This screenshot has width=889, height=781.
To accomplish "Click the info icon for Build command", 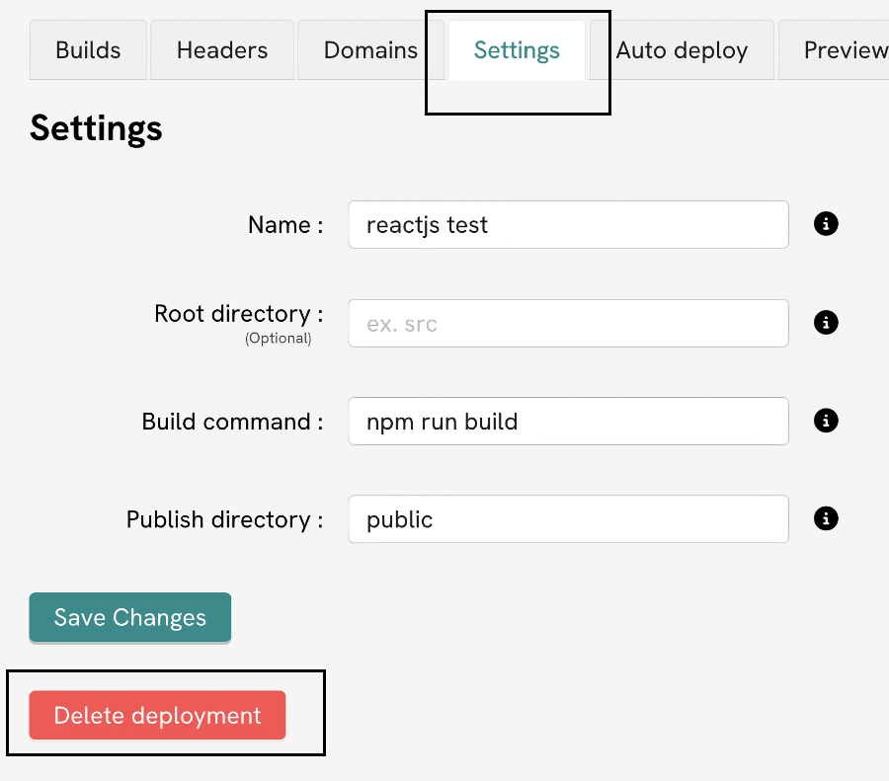I will coord(826,422).
